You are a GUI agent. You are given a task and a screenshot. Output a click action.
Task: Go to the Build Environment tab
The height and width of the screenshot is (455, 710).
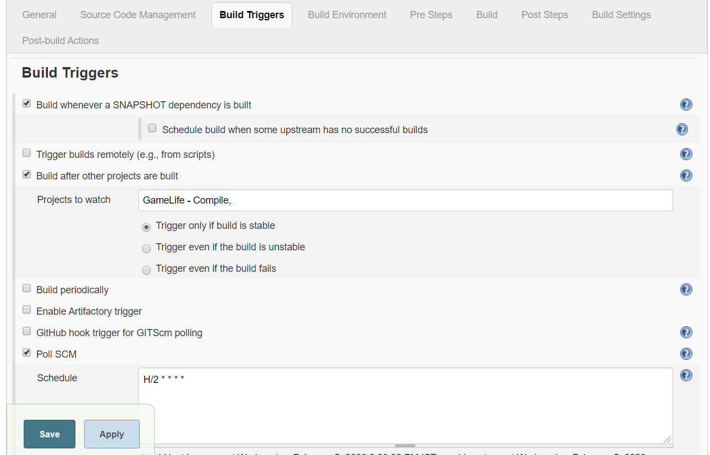click(x=347, y=15)
